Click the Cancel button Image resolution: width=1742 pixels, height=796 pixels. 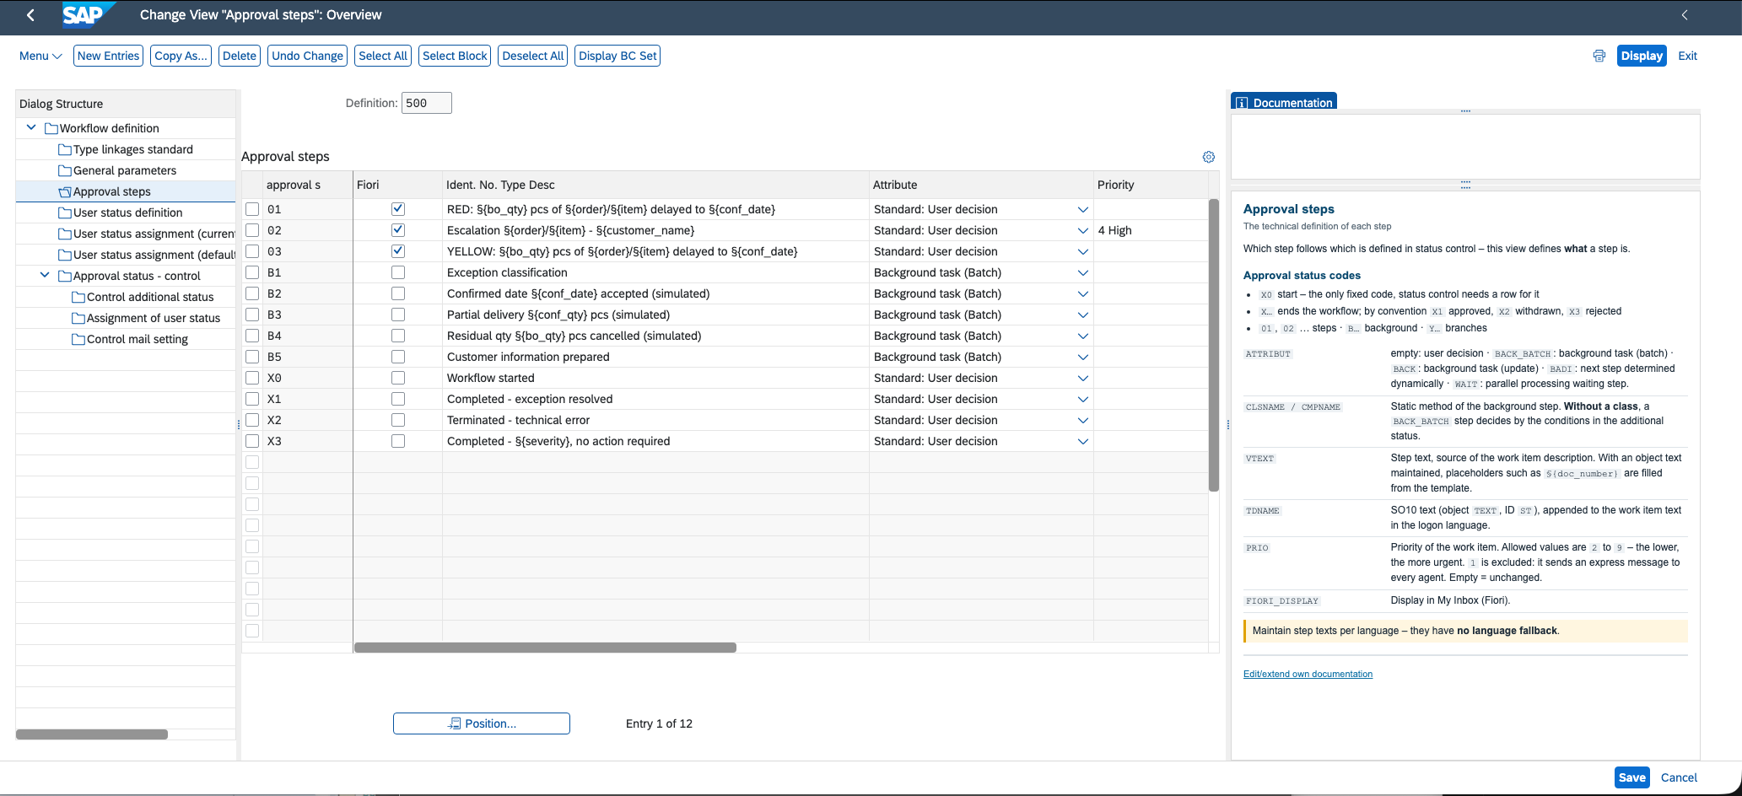tap(1679, 777)
